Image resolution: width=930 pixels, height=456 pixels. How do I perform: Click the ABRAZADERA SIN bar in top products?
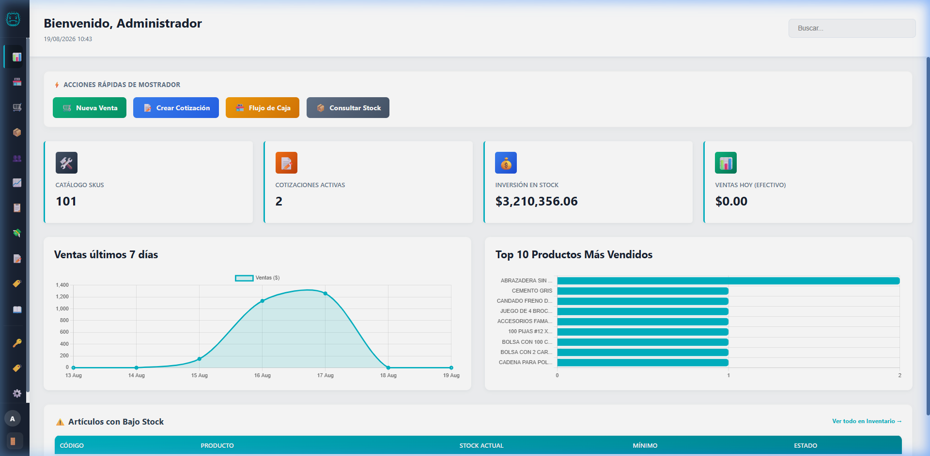pyautogui.click(x=728, y=281)
